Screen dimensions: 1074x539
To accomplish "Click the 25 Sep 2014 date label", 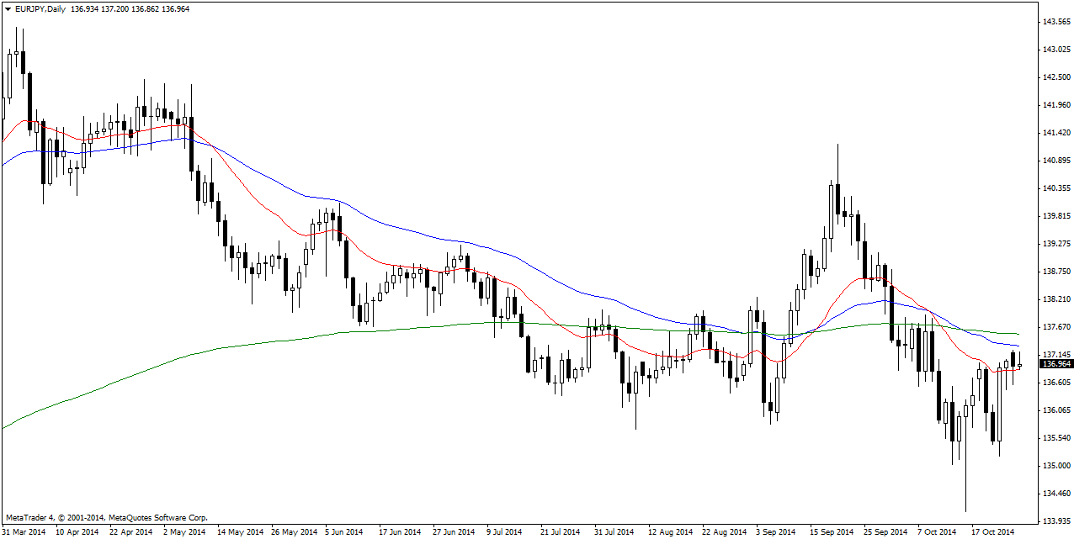I will pyautogui.click(x=885, y=532).
